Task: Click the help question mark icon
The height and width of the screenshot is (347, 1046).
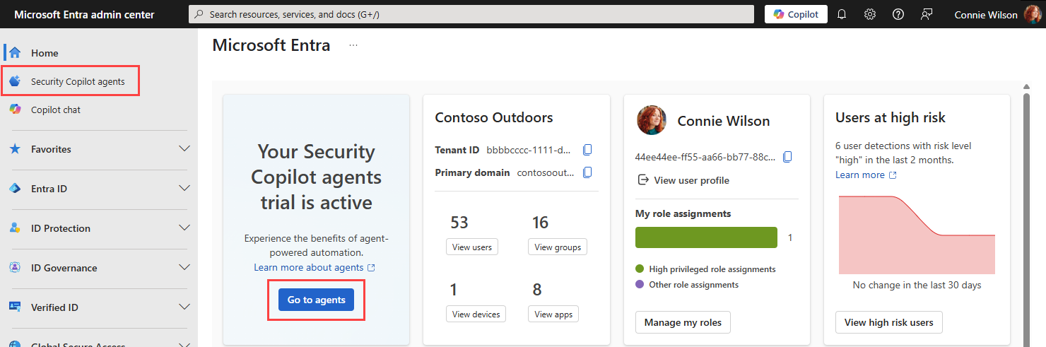Action: tap(898, 14)
